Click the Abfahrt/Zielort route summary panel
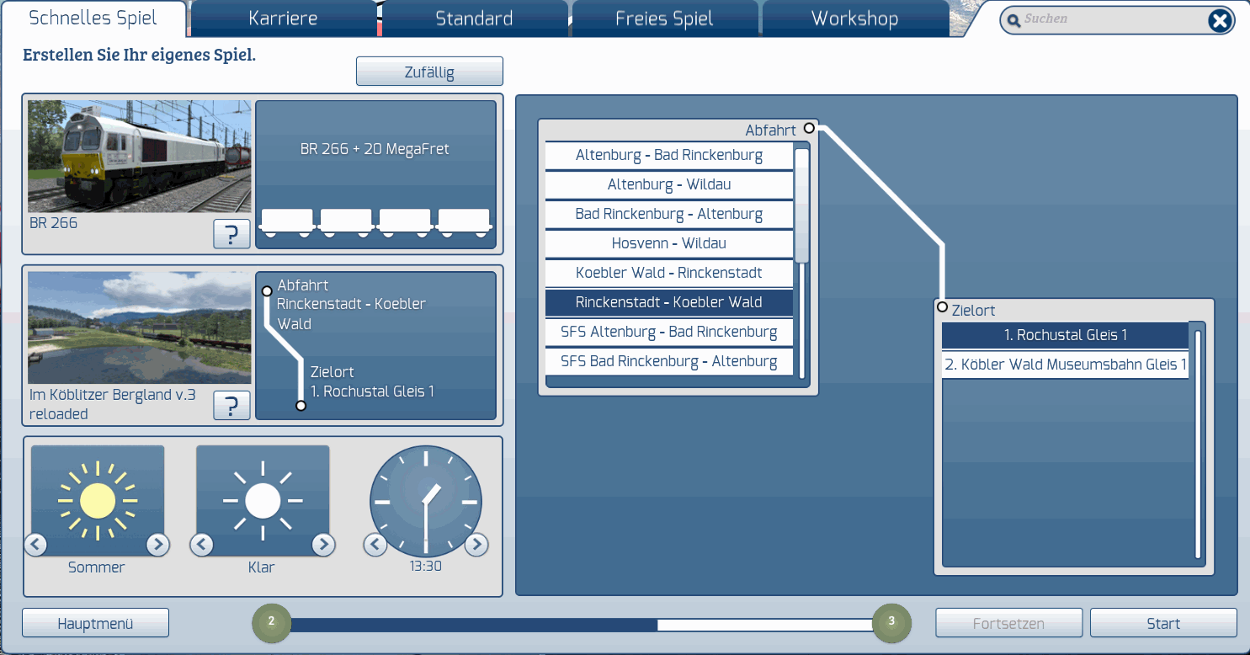Viewport: 1250px width, 655px height. [x=375, y=345]
